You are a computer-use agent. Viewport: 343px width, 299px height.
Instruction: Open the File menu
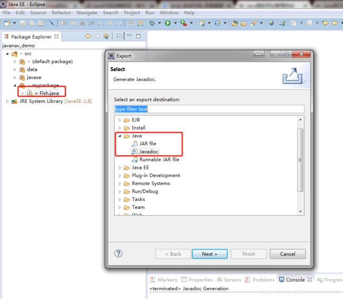pos(6,13)
